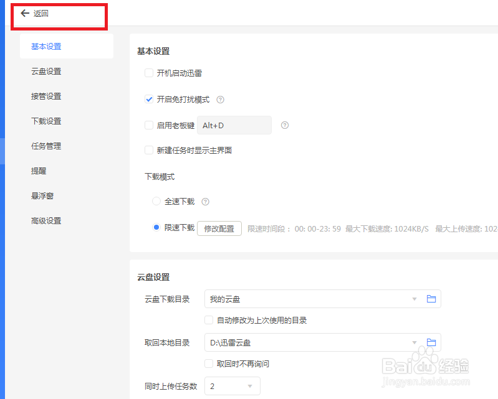Click the back arrow icon next to 返回
The image size is (498, 399).
coord(25,13)
